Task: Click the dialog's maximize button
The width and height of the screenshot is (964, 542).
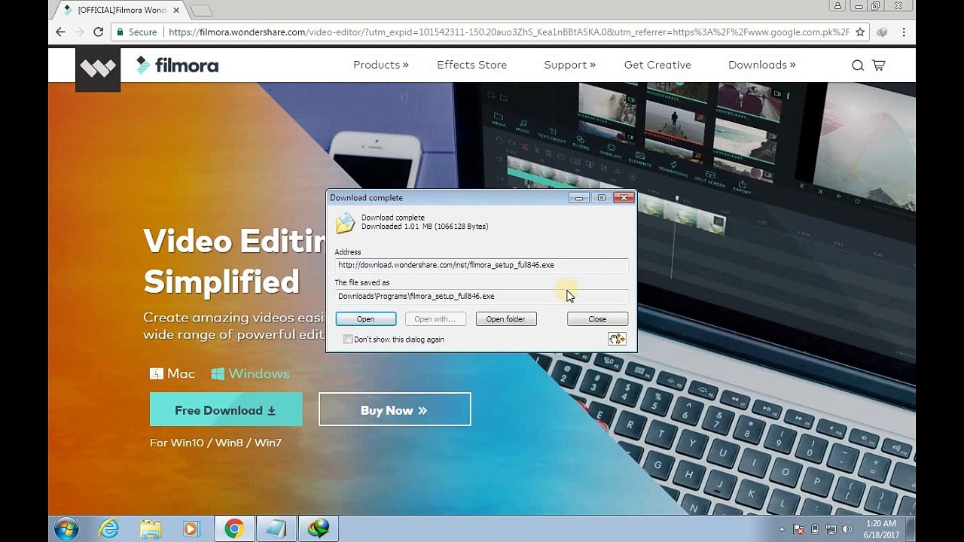Action: [601, 197]
